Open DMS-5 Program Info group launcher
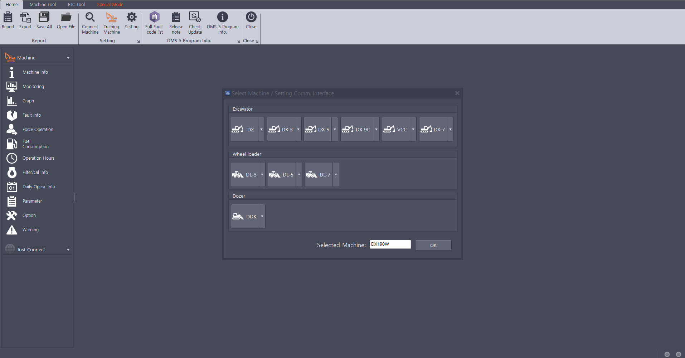This screenshot has width=685, height=358. tap(239, 42)
